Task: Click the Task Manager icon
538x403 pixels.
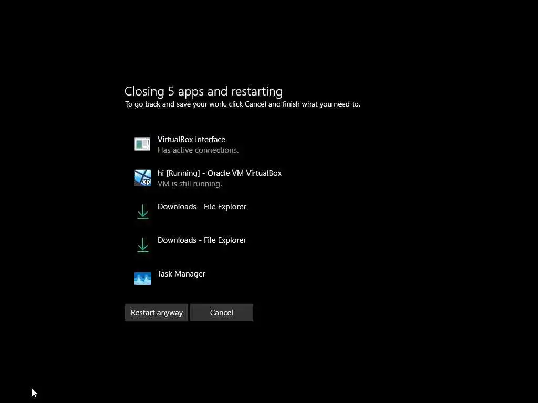Action: (143, 278)
